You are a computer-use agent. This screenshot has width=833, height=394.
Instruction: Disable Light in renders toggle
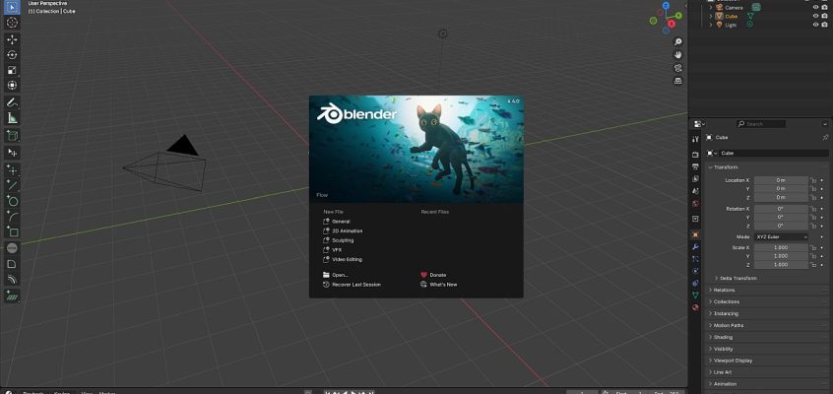[x=825, y=25]
